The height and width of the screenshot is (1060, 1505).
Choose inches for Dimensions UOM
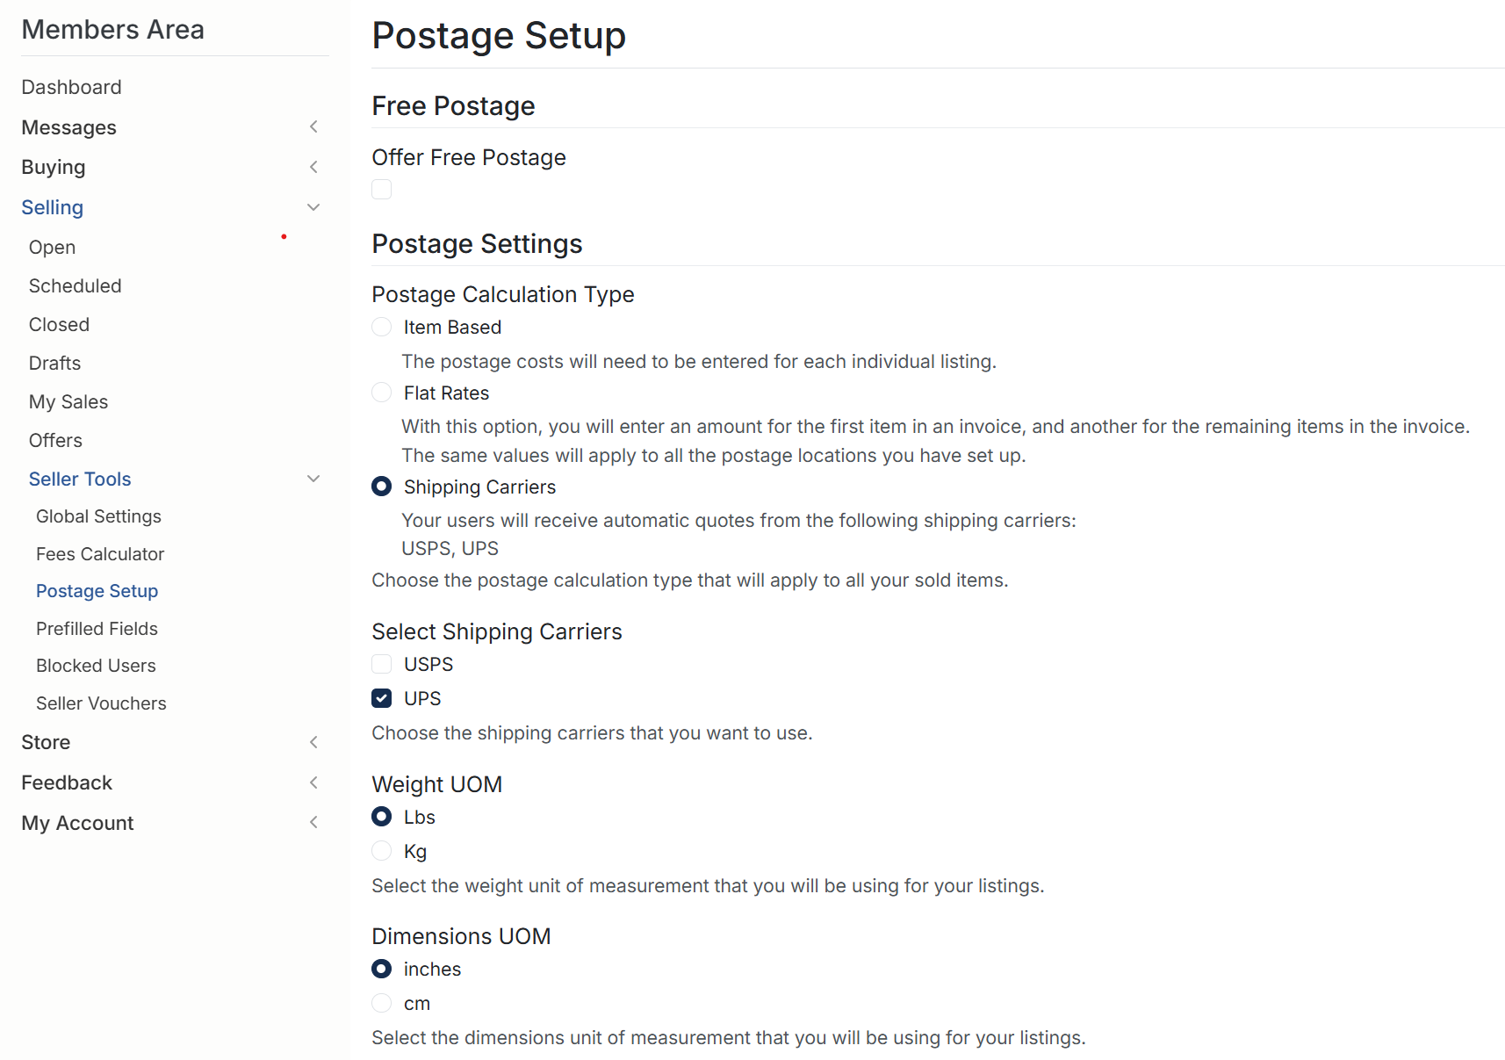click(x=381, y=969)
